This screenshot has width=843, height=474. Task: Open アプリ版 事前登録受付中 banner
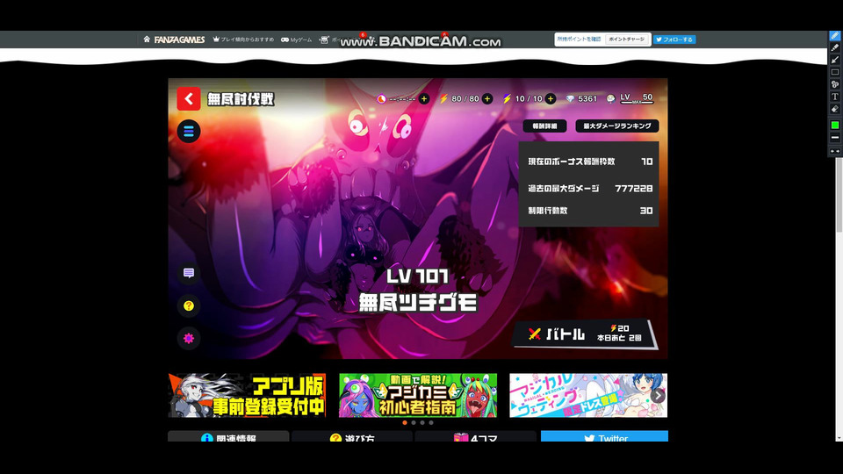tap(248, 396)
